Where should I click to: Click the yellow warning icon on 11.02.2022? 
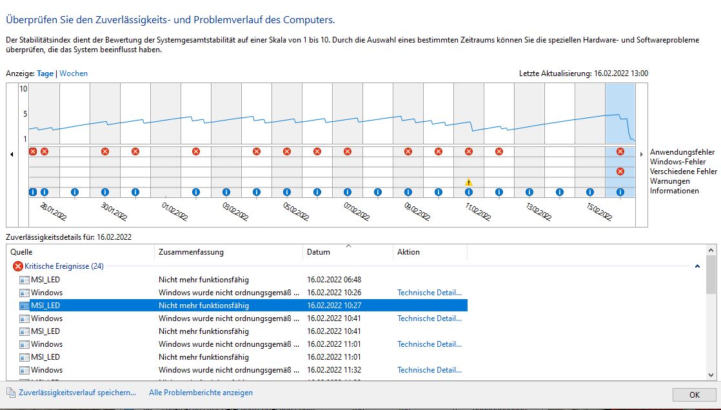469,182
